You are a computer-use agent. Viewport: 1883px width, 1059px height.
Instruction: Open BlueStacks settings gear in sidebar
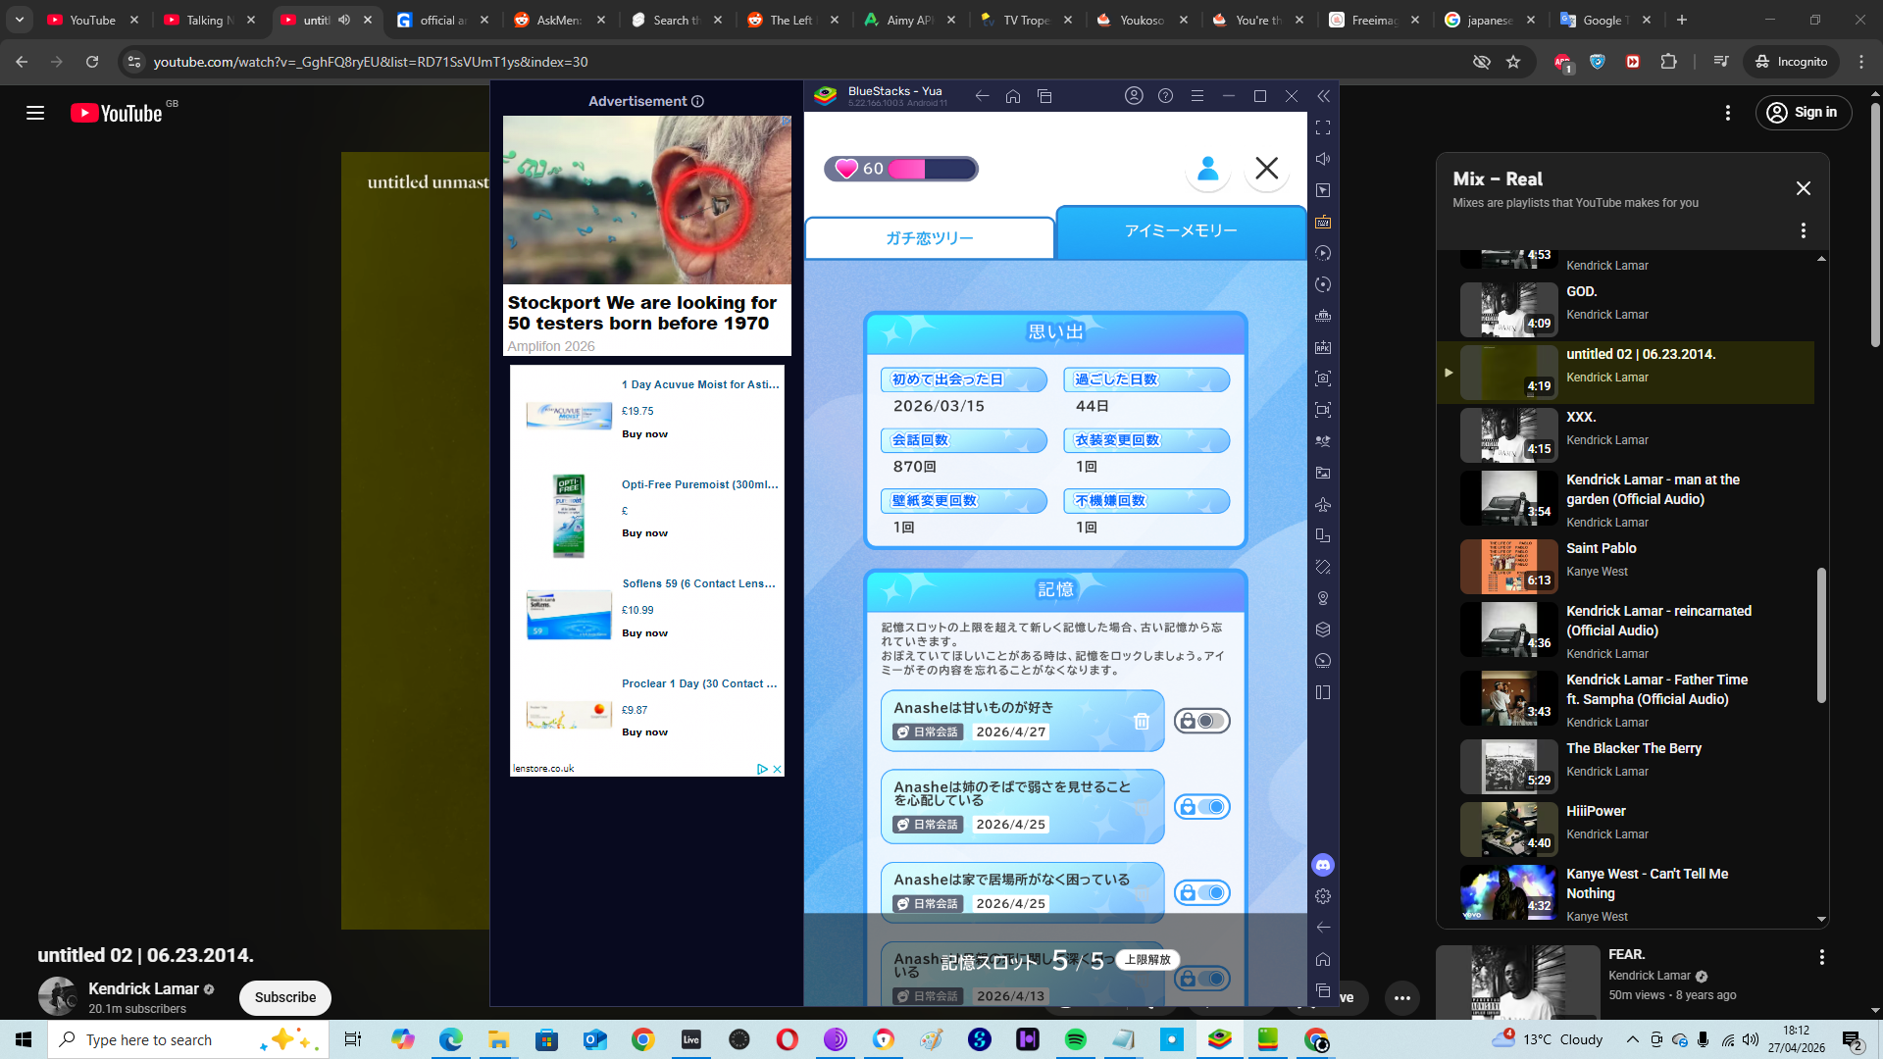pyautogui.click(x=1323, y=896)
